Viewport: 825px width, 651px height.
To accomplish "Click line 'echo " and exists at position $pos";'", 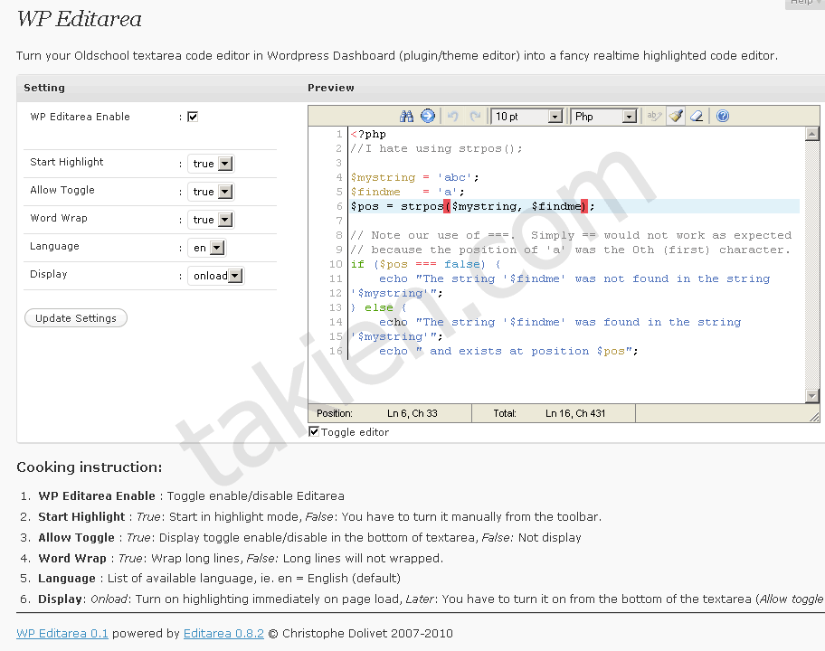I will click(508, 351).
